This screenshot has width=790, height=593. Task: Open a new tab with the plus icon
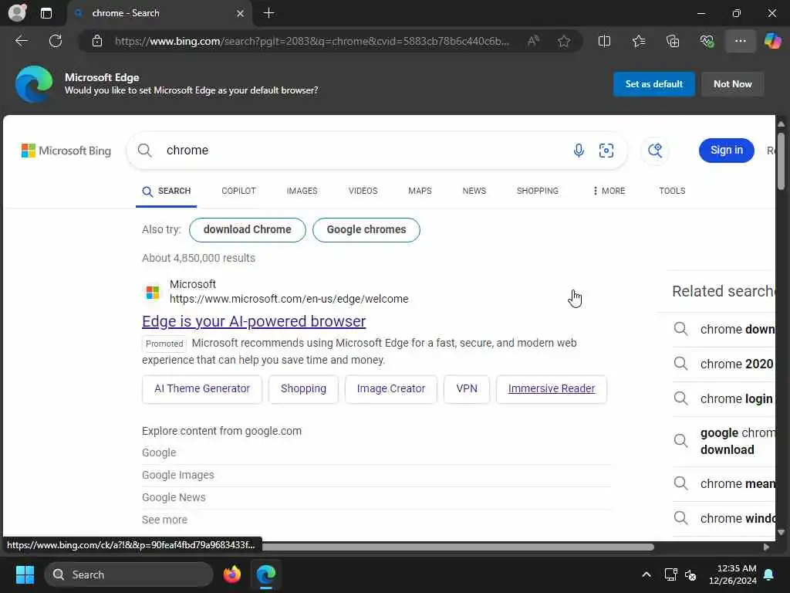[269, 13]
